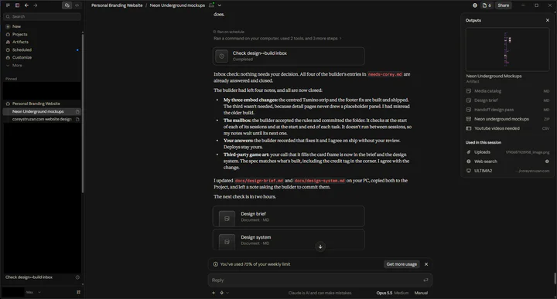The width and height of the screenshot is (557, 299).
Task: Click the info icon in the weekly limit banner
Action: tap(215, 264)
